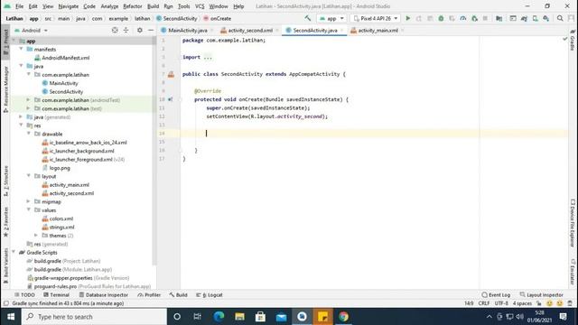Click the Stop run square icon
Image resolution: width=578 pixels, height=325 pixels.
click(x=486, y=18)
